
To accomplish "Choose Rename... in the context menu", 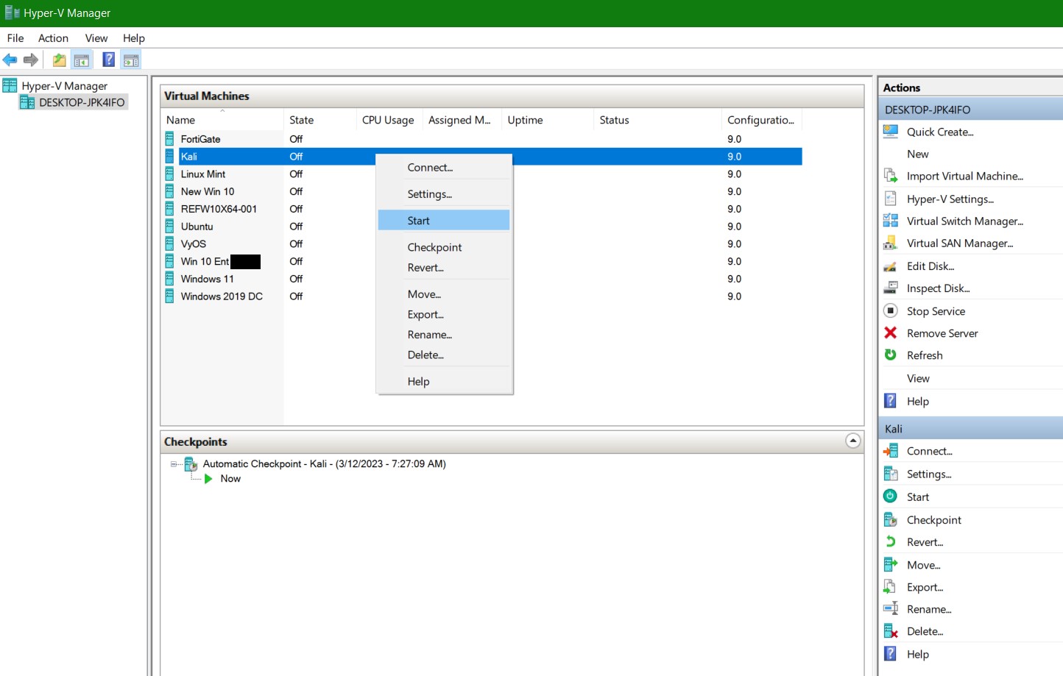I will (444, 335).
